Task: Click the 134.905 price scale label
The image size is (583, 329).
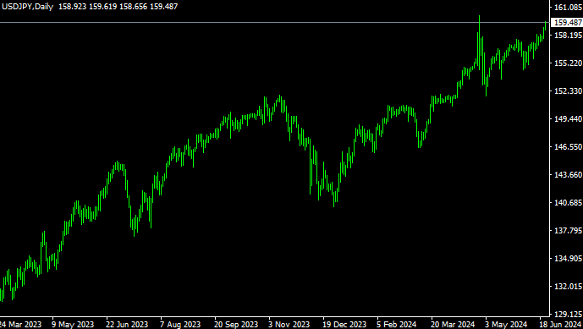Action: click(568, 258)
